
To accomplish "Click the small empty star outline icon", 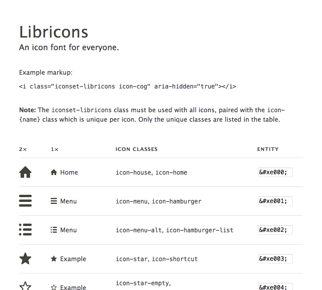I will [x=54, y=287].
